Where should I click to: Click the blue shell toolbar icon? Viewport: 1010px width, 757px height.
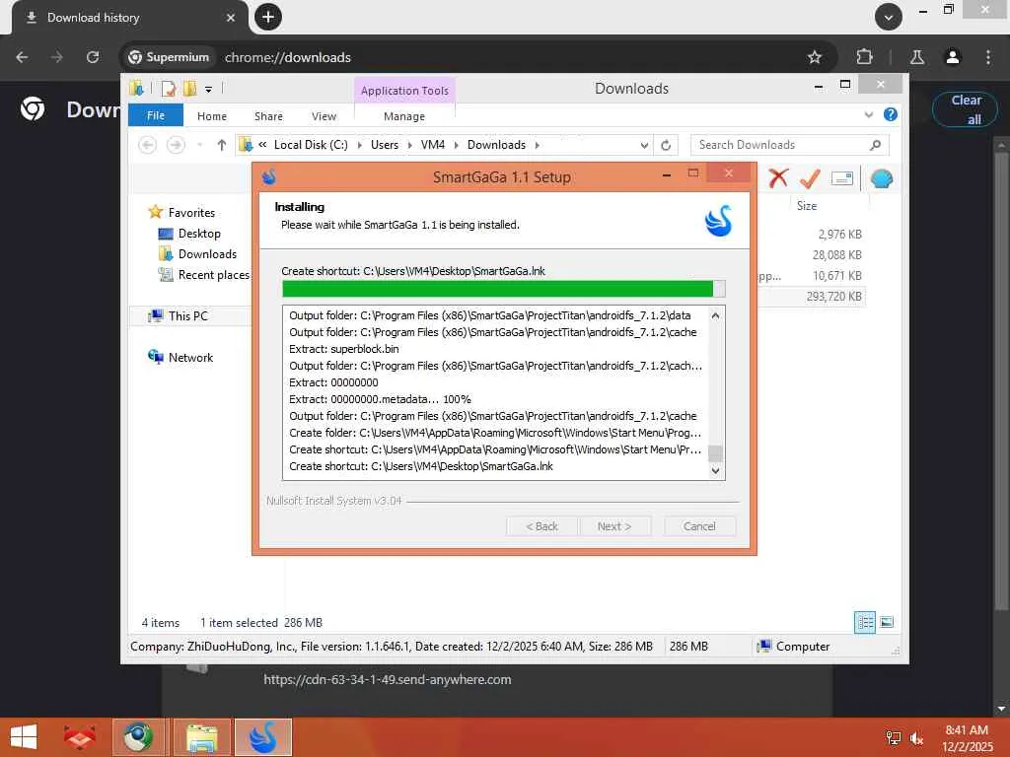click(x=881, y=178)
